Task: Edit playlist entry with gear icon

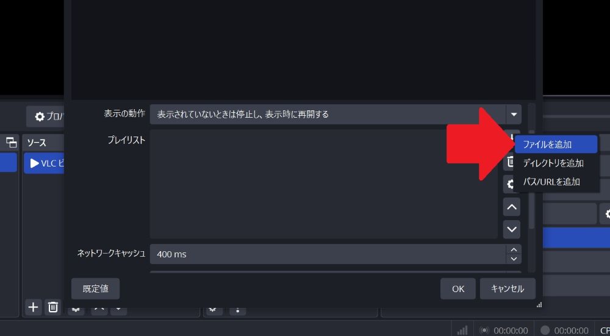Action: point(509,184)
